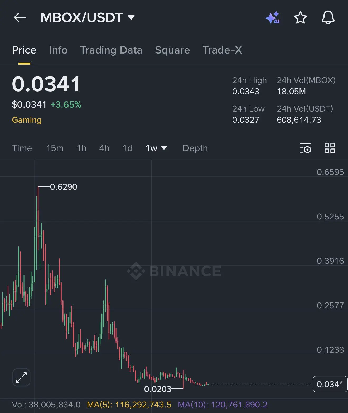
Task: Select the Time chart view
Action: pyautogui.click(x=22, y=148)
